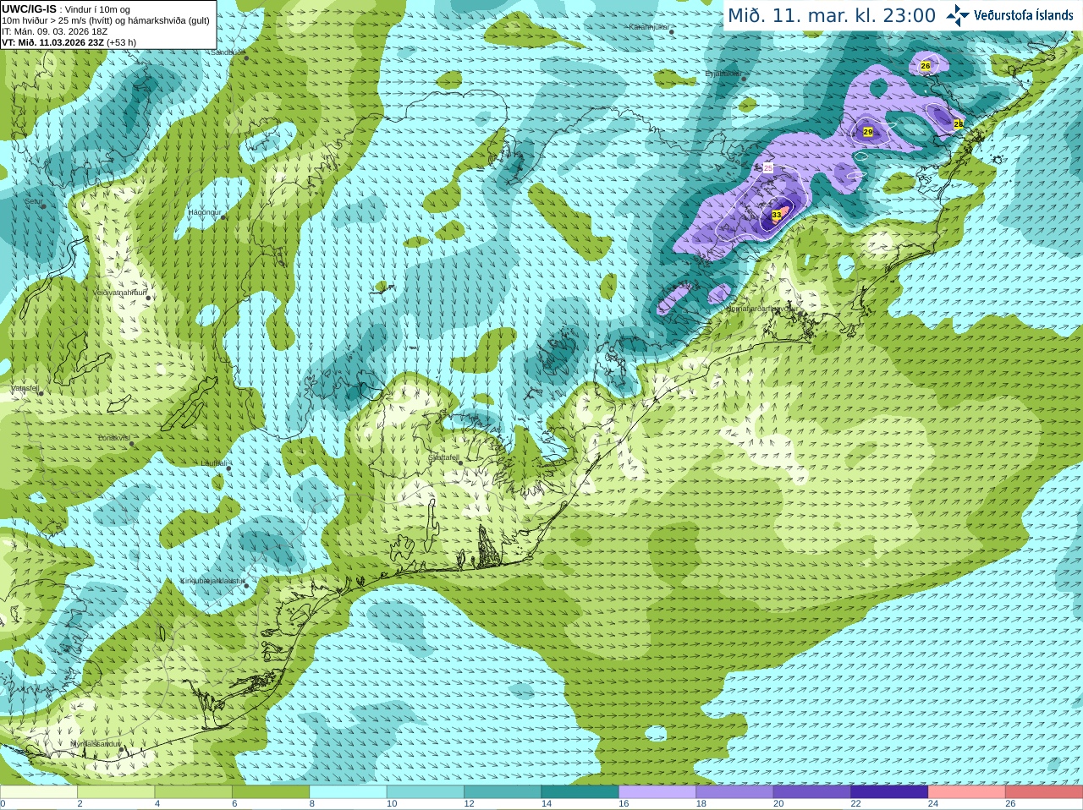
Task: Click the Kárahnjúkar station label
Action: click(x=649, y=27)
